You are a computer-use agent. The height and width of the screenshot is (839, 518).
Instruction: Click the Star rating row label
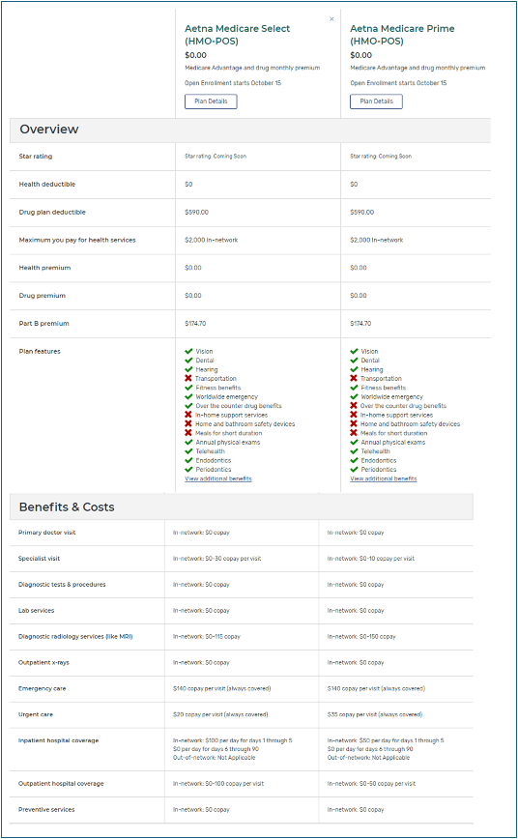click(x=36, y=157)
